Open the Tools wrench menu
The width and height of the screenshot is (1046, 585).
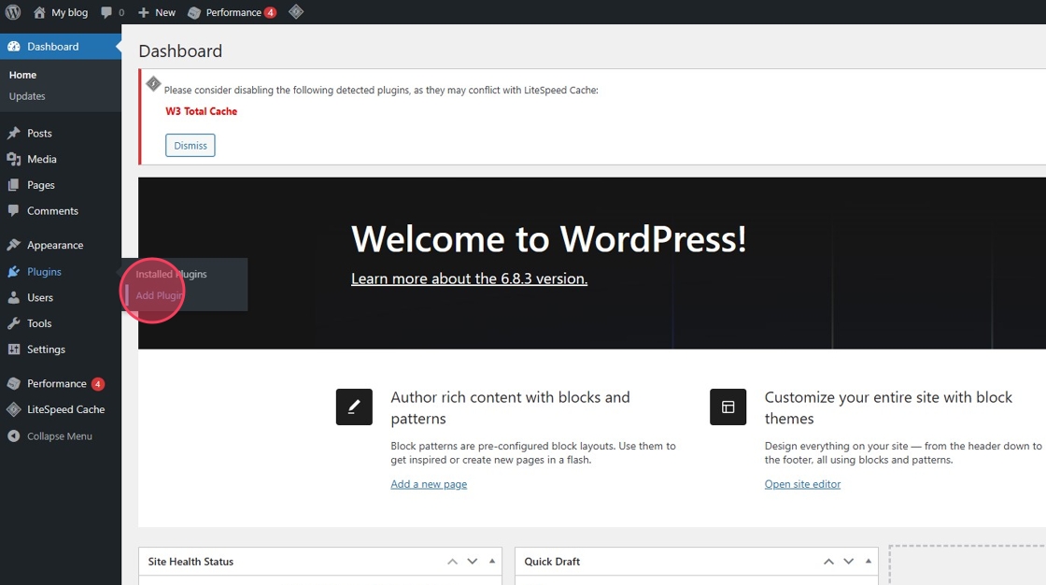click(39, 323)
